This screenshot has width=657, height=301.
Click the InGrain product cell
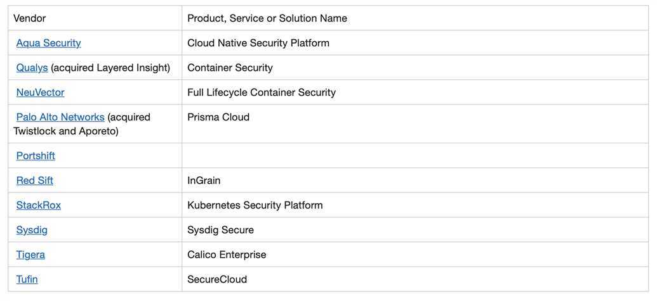(415, 180)
